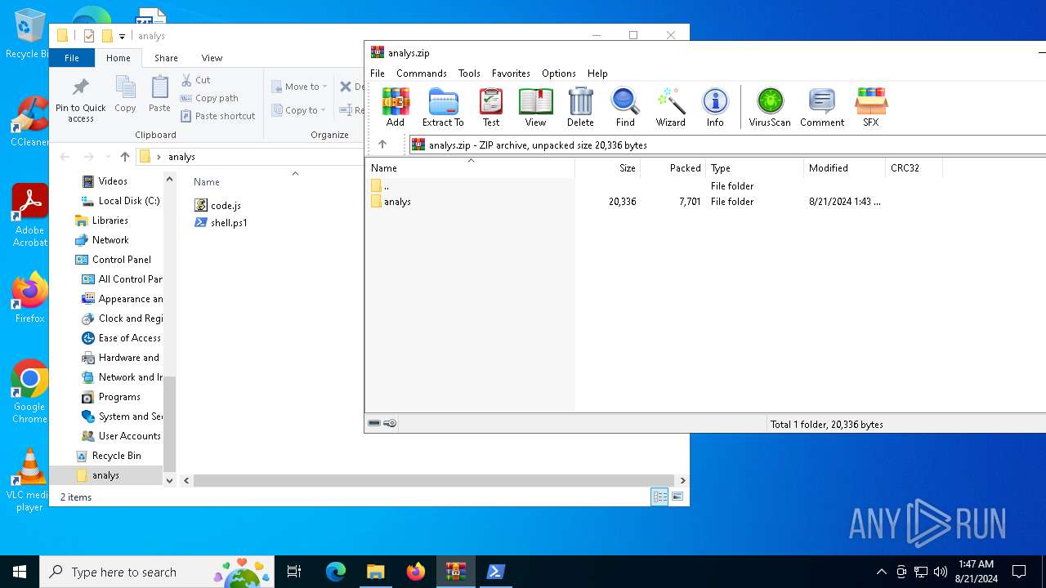
Task: Open the WinRAR File menu
Action: [378, 73]
